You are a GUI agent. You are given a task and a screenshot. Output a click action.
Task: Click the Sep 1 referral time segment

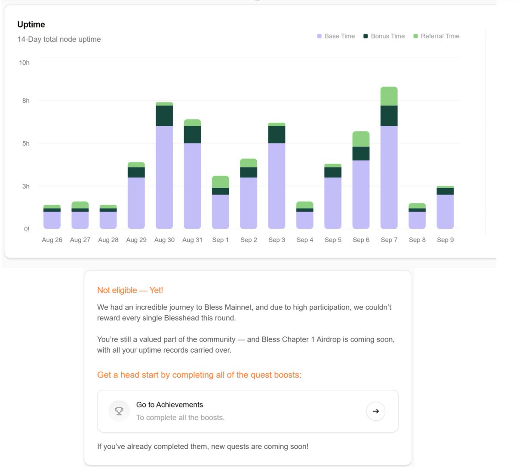tap(221, 182)
